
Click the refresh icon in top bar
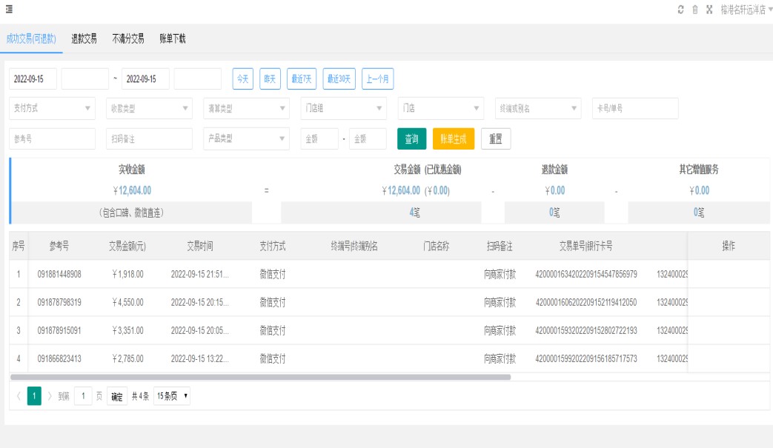(681, 10)
